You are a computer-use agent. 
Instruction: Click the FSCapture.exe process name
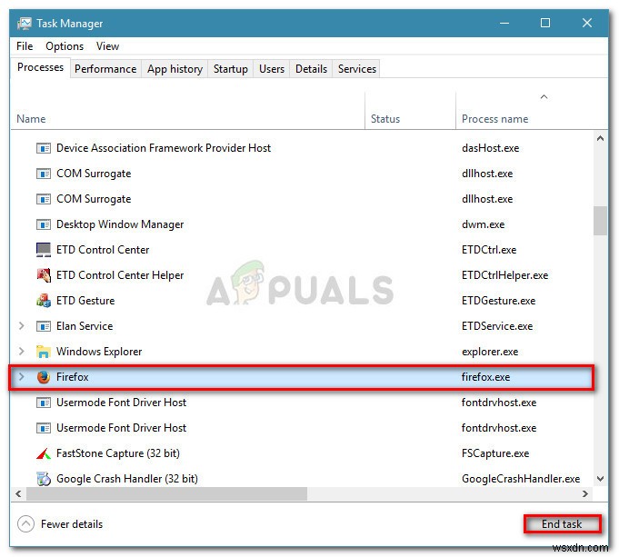pyautogui.click(x=495, y=453)
